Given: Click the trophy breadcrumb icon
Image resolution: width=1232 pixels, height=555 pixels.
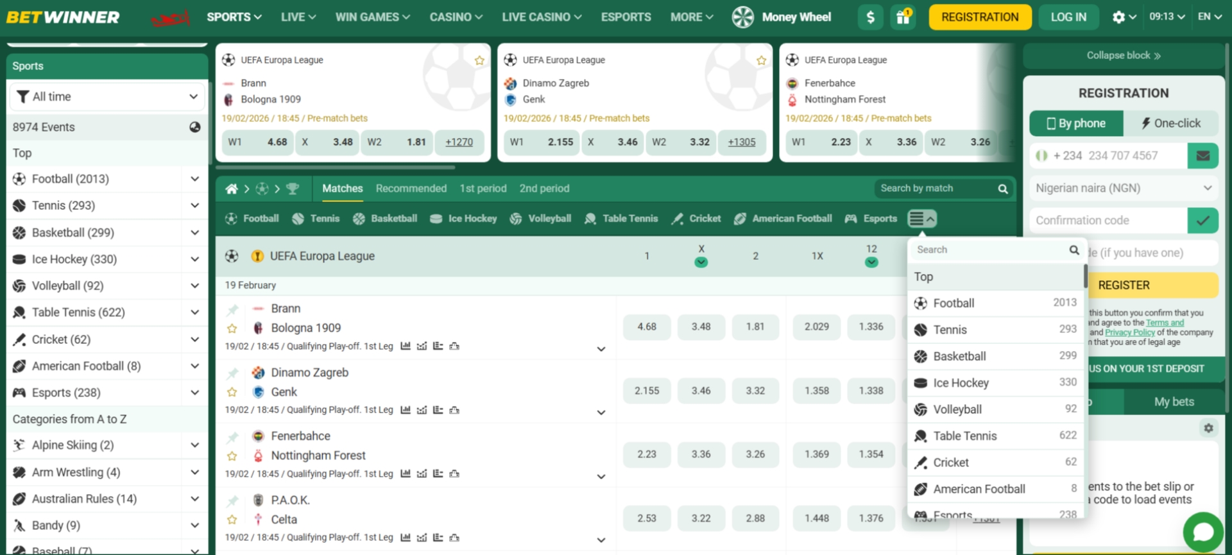Looking at the screenshot, I should [293, 189].
